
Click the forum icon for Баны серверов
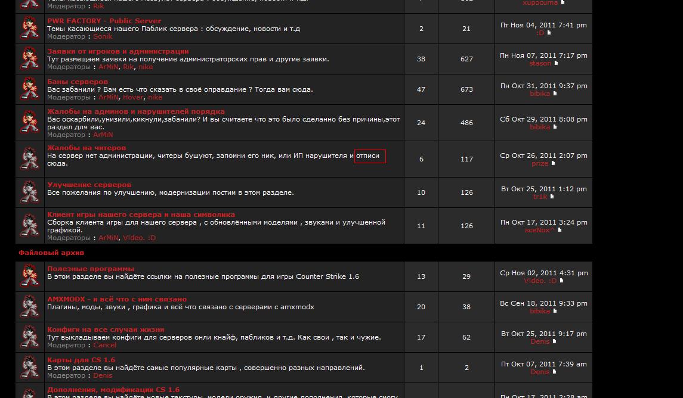30,89
